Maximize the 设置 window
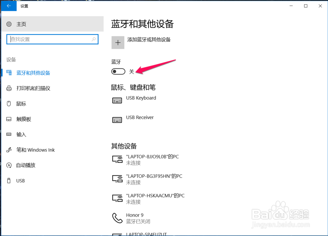 click(306, 6)
